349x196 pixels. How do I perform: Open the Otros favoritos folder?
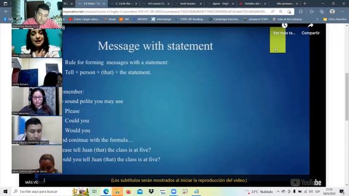pyautogui.click(x=335, y=20)
